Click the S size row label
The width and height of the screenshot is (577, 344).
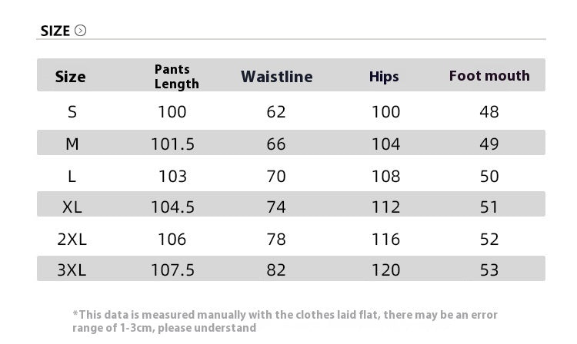[72, 112]
